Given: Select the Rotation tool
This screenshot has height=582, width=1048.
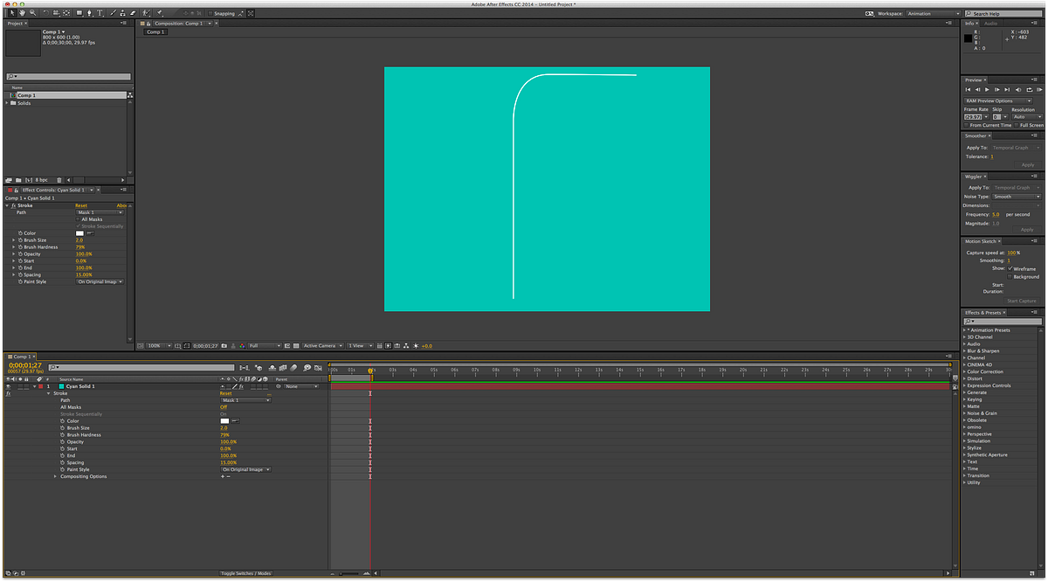Looking at the screenshot, I should coord(45,13).
